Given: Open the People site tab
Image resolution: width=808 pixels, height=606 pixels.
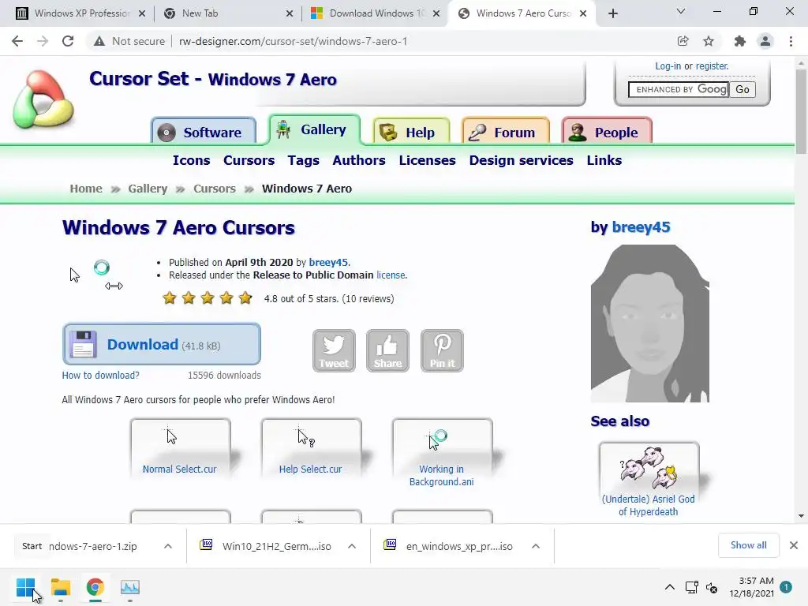Looking at the screenshot, I should 607,132.
